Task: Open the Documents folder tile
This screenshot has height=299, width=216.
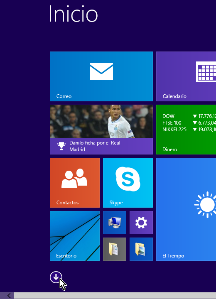Action: click(115, 249)
